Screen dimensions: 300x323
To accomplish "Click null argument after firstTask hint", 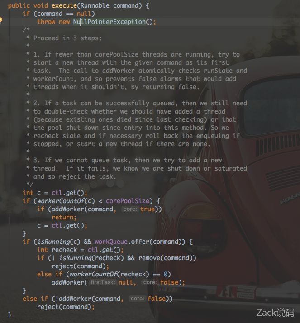I will click(126, 282).
